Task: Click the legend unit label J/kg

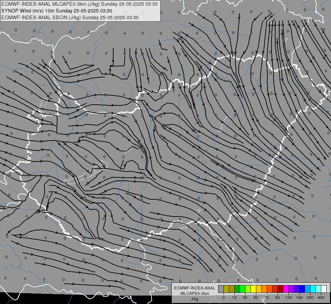Action: [195, 299]
